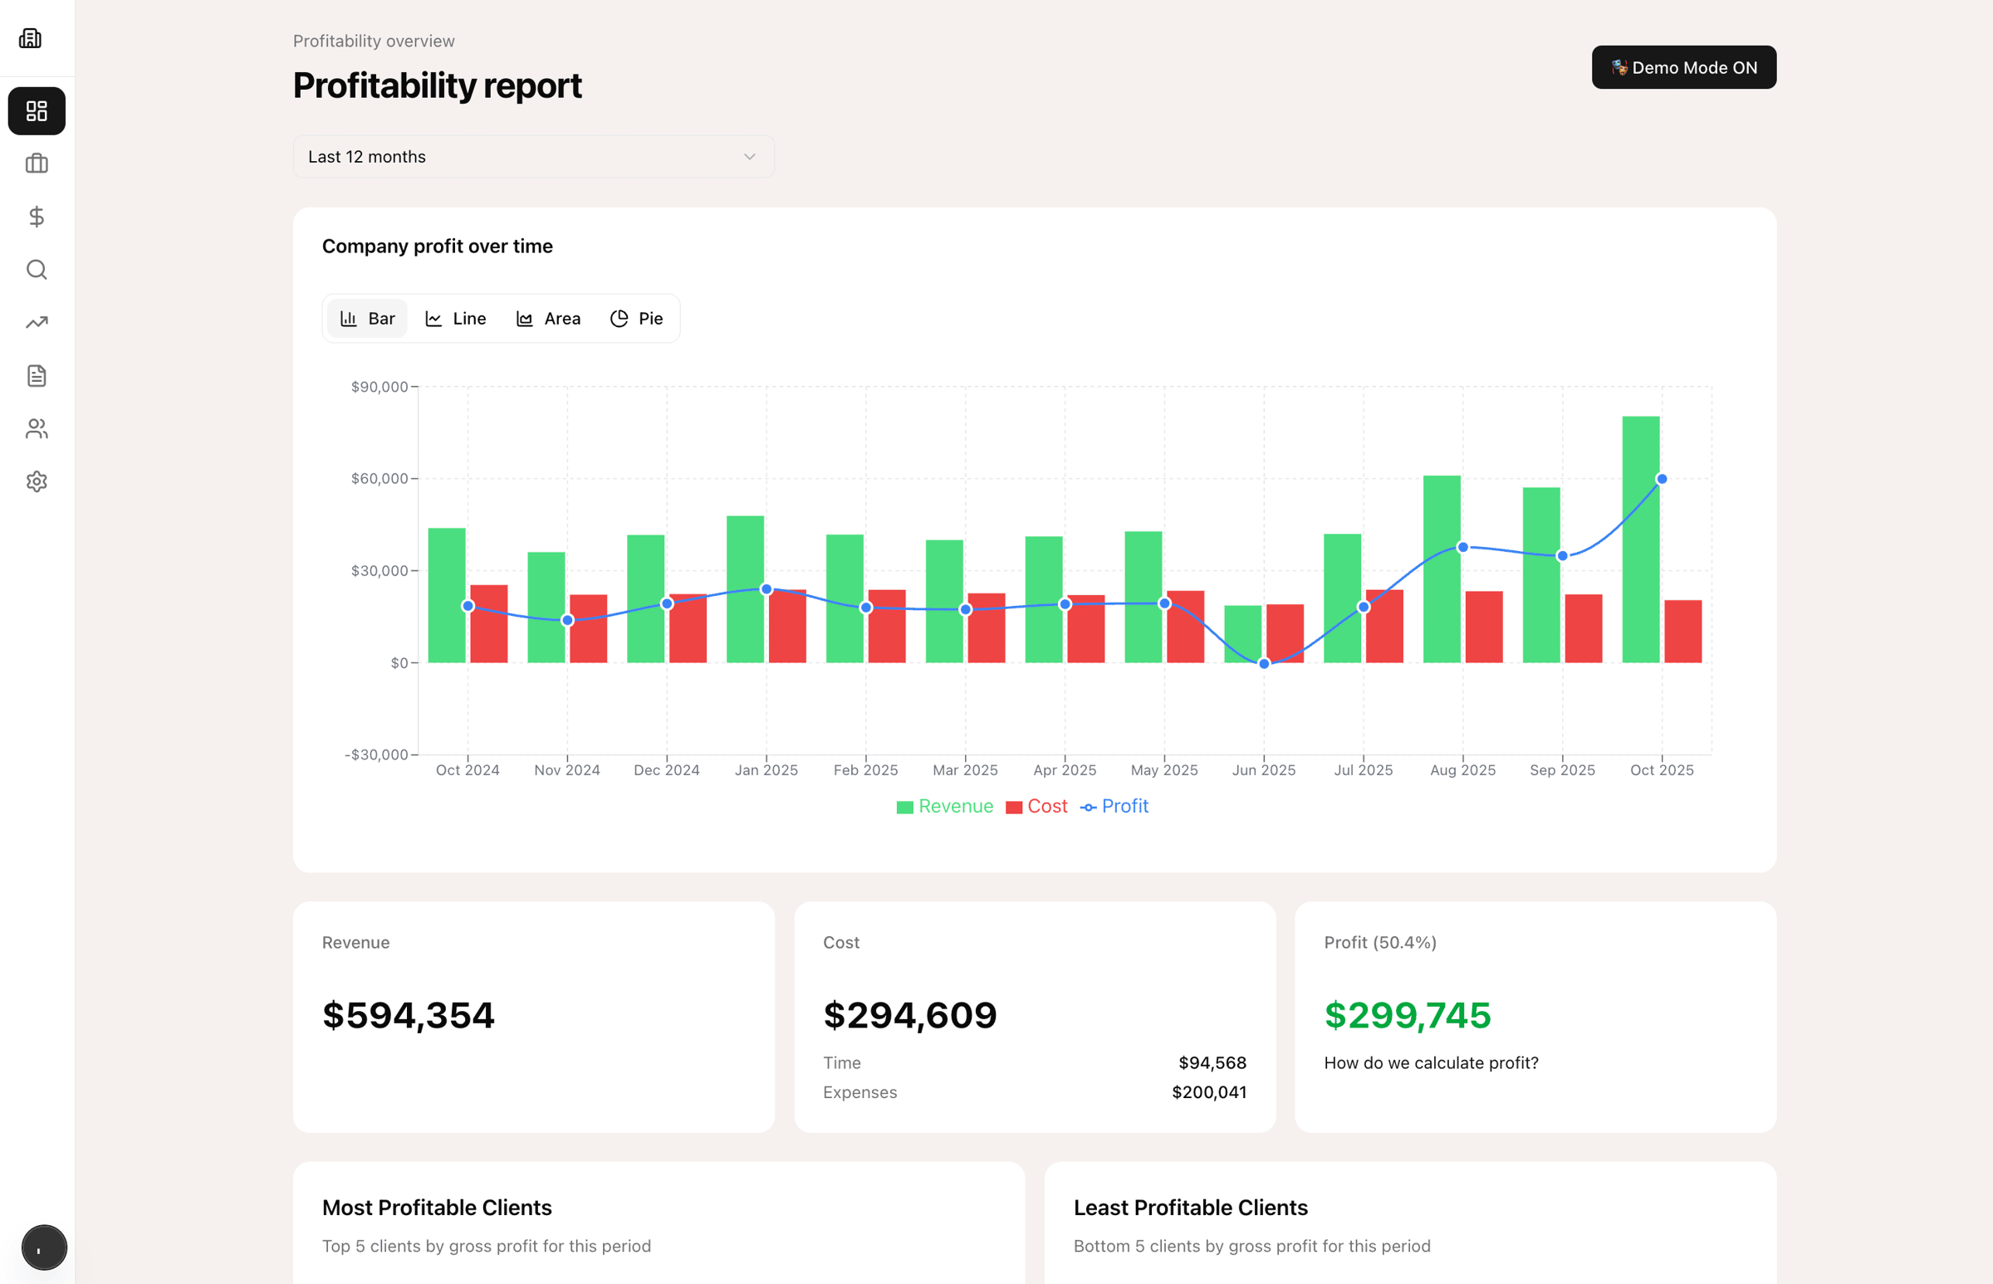Screen dimensions: 1993x1284
Task: Switch chart to Area view
Action: pos(548,319)
